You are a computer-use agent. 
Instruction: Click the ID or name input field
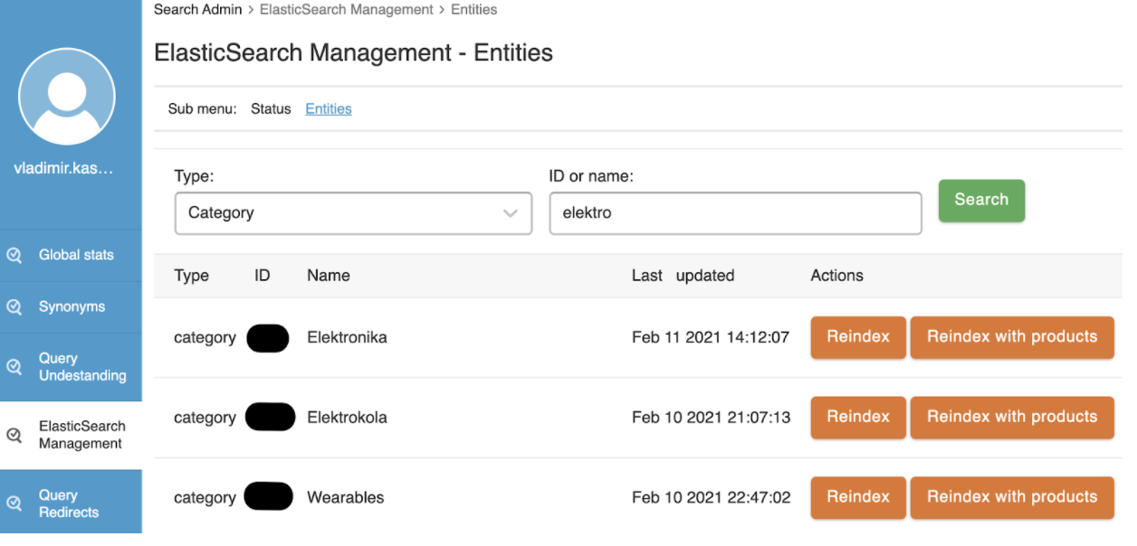click(x=735, y=213)
